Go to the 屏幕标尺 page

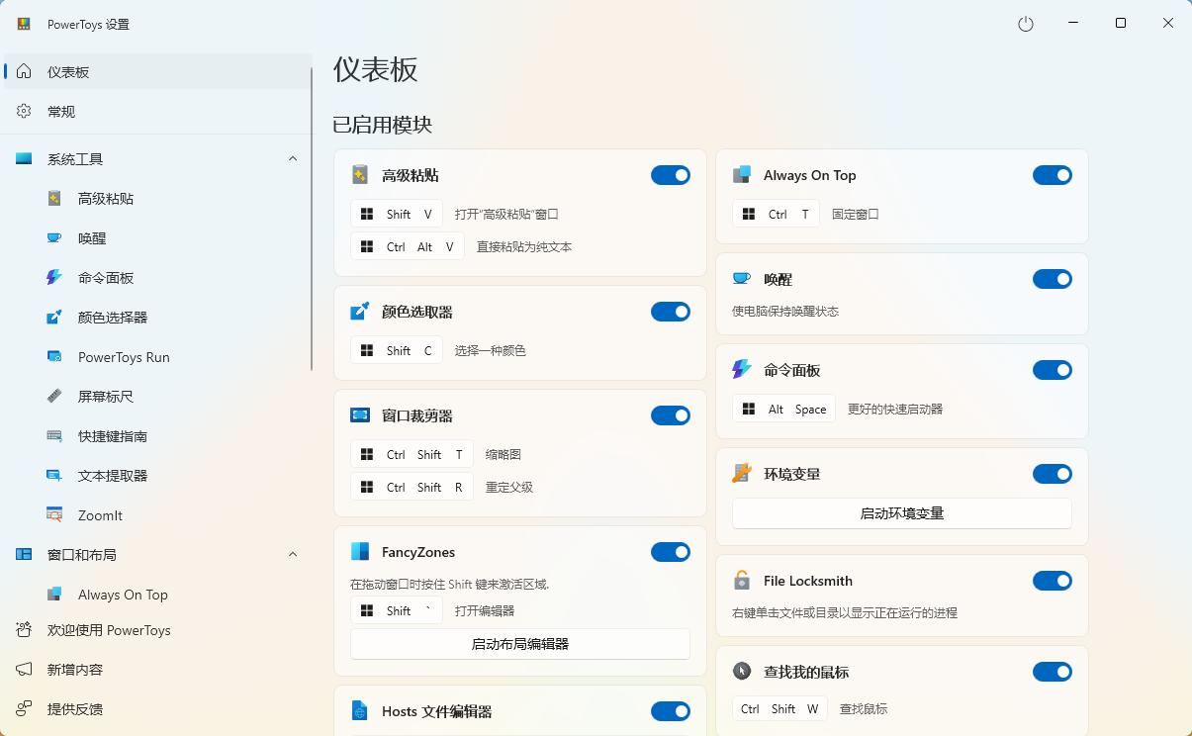[157, 397]
